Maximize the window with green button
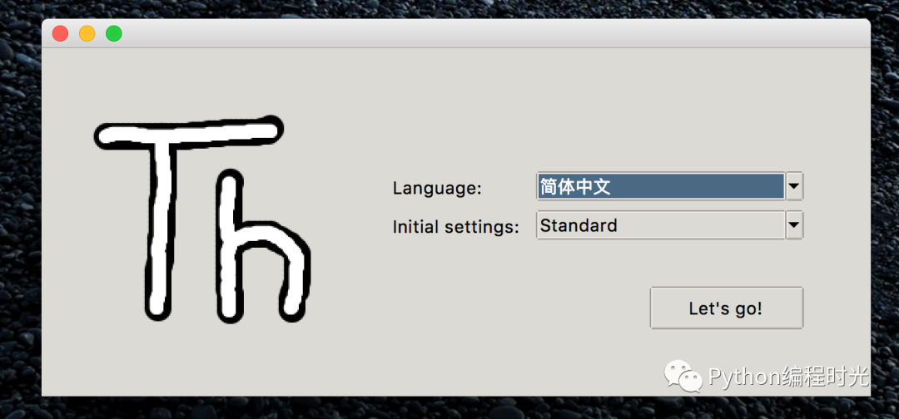 pyautogui.click(x=113, y=34)
